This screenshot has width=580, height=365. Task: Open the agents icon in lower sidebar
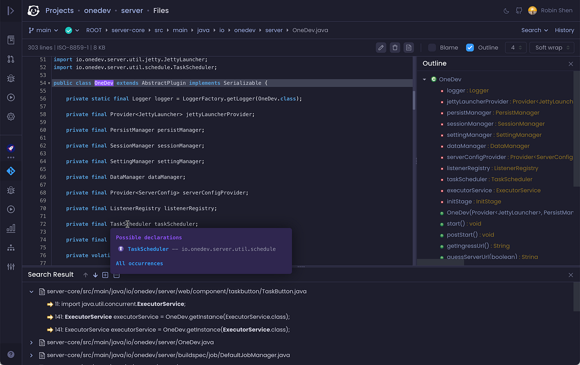pos(11,247)
